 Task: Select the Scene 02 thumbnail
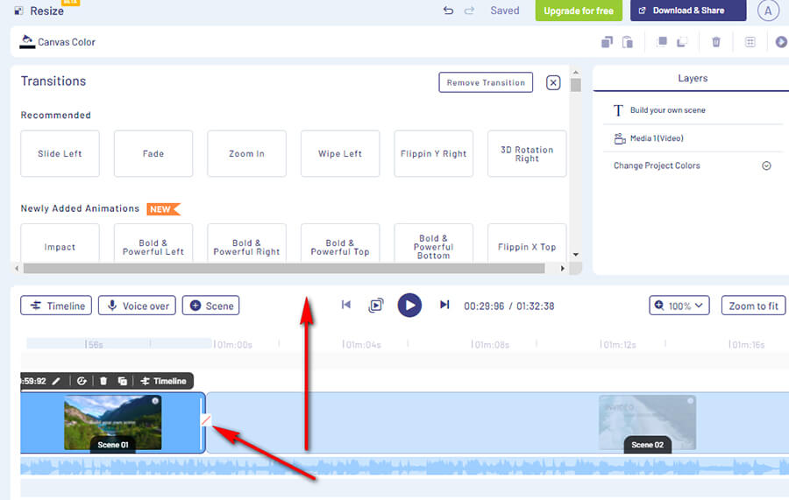[x=647, y=422]
